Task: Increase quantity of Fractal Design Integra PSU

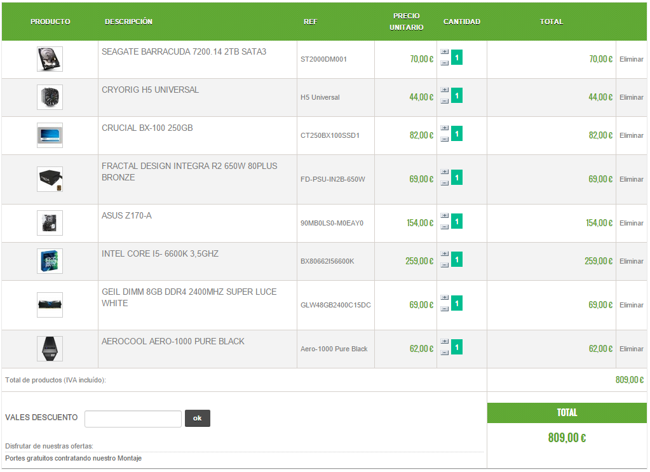Action: [x=444, y=172]
